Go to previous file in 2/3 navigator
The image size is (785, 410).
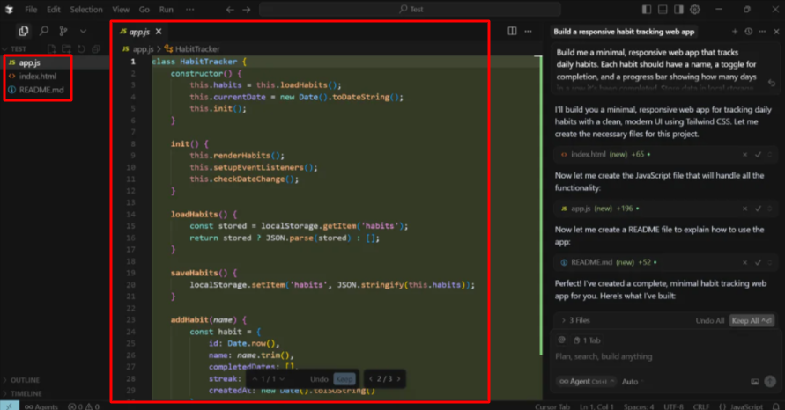370,379
